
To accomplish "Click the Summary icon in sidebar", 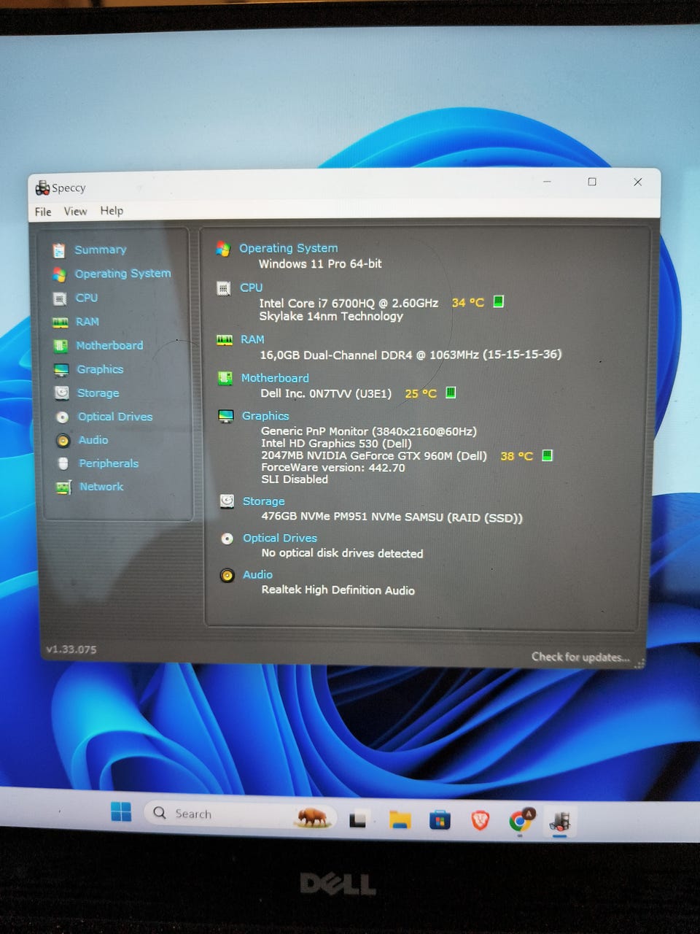I will [x=59, y=250].
